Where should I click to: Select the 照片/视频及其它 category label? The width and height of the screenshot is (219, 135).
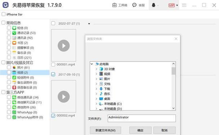point(19,62)
